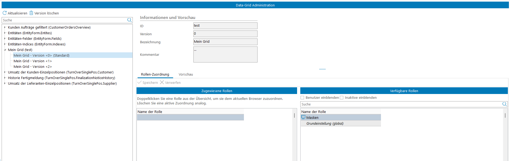The height and width of the screenshot is (161, 510).
Task: Switch to the Vorschau tab
Action: tap(186, 74)
